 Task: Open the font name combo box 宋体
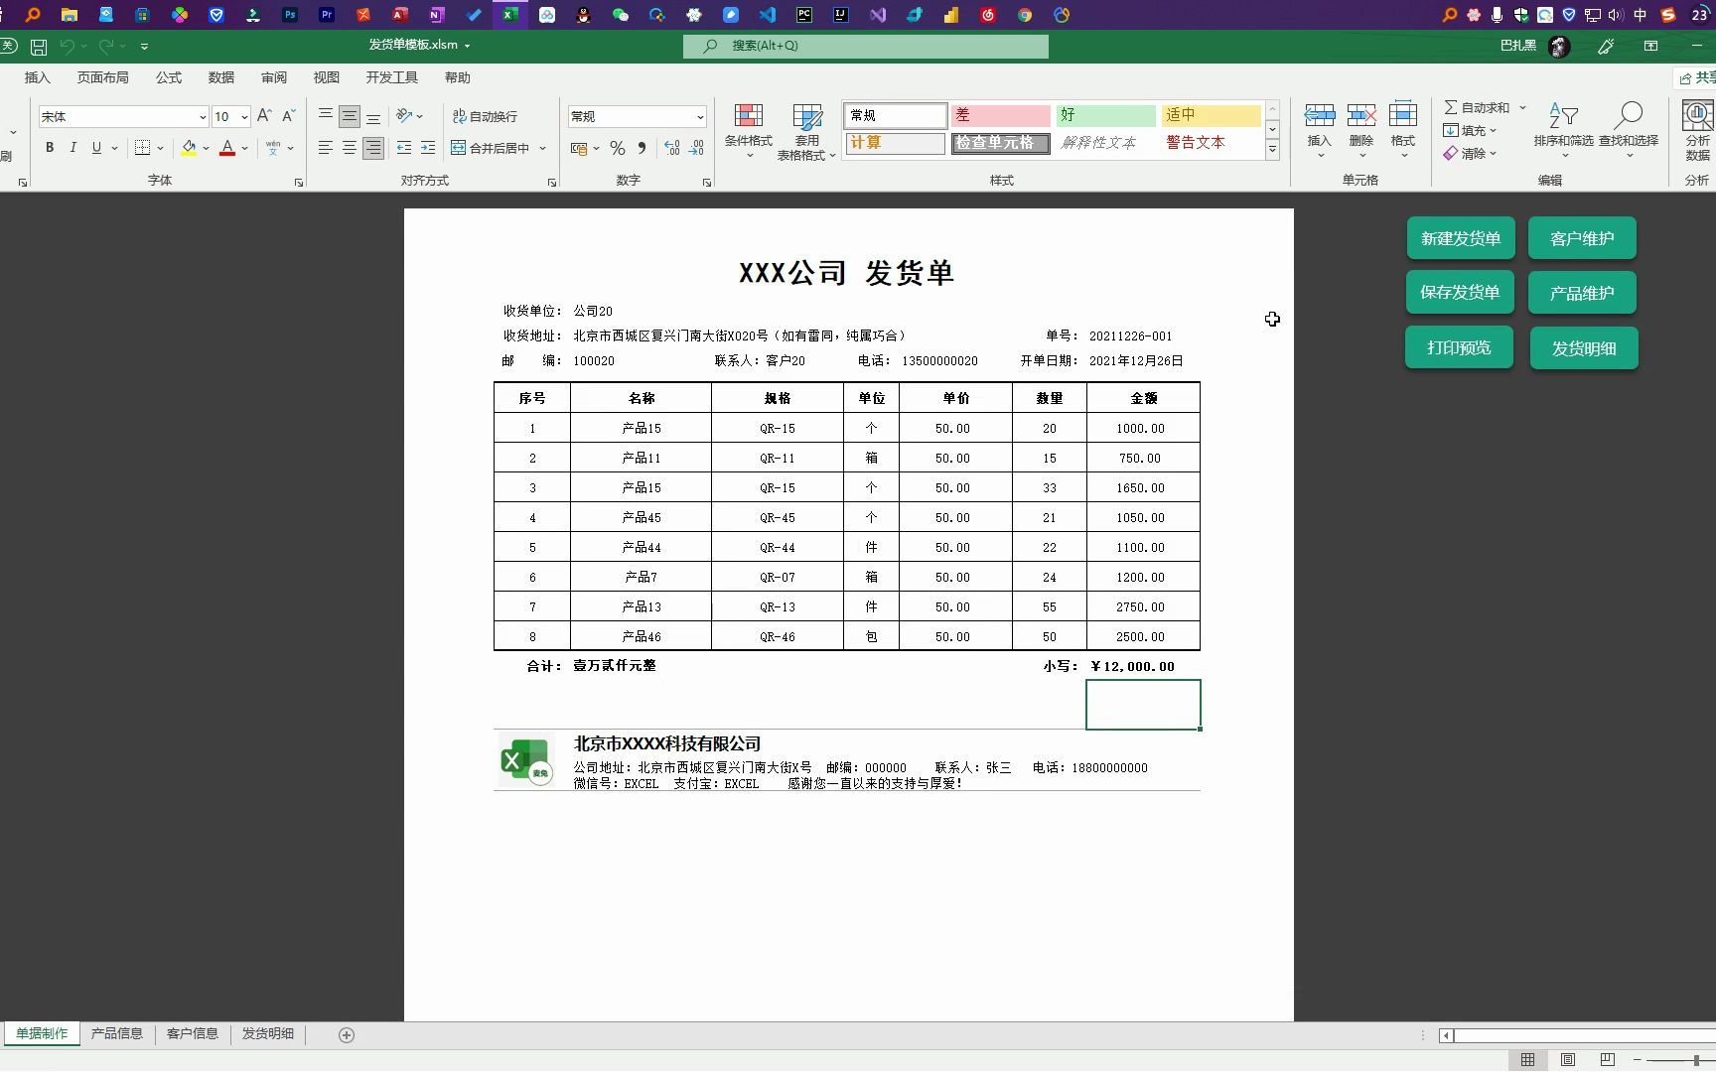[x=123, y=117]
